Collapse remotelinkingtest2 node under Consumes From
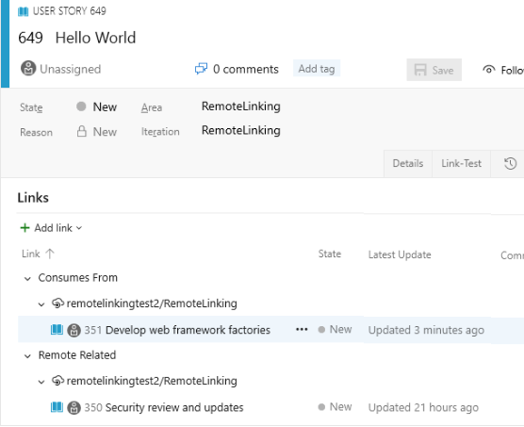The height and width of the screenshot is (427, 524). [41, 304]
